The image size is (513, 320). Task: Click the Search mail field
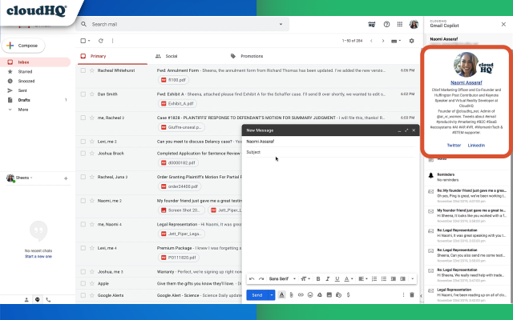tap(182, 24)
